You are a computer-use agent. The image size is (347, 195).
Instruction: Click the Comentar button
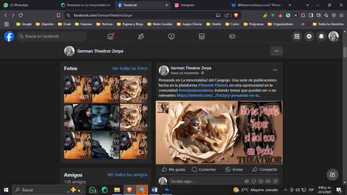pos(204,170)
